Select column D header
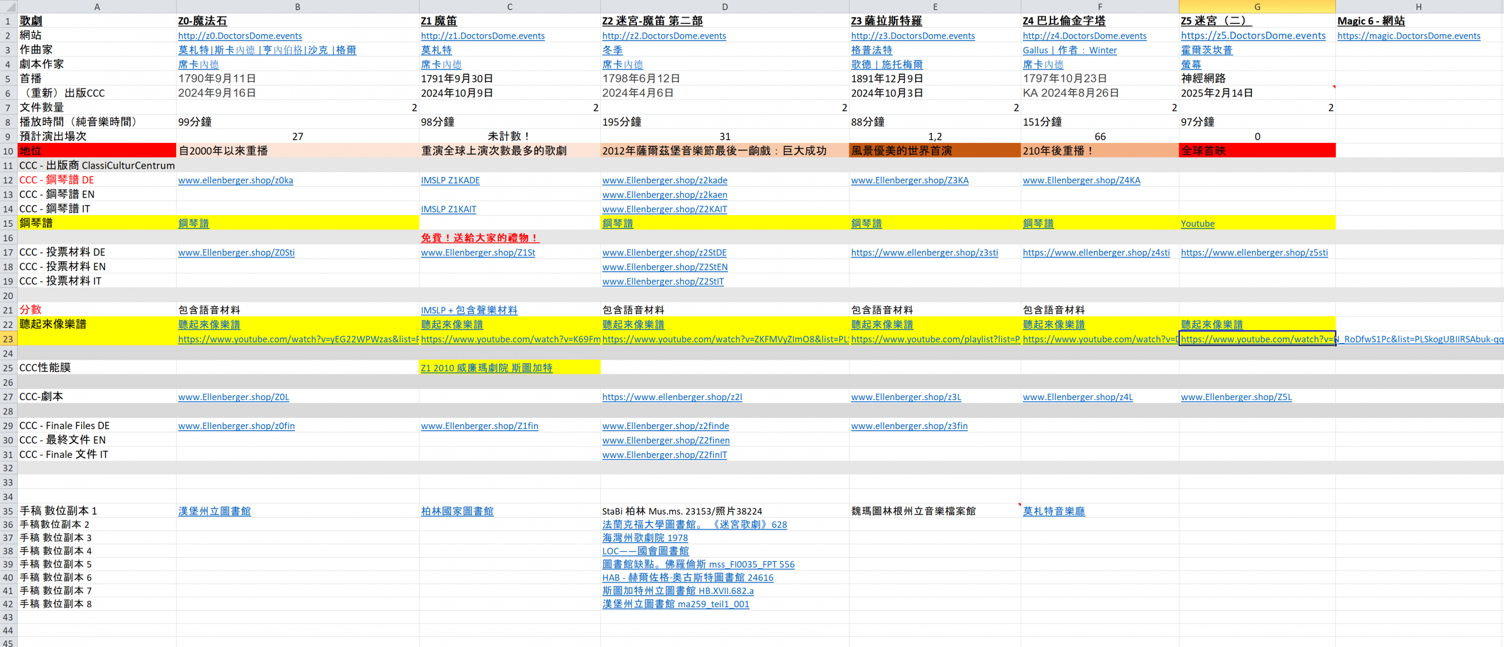This screenshot has width=1504, height=647. tap(724, 6)
